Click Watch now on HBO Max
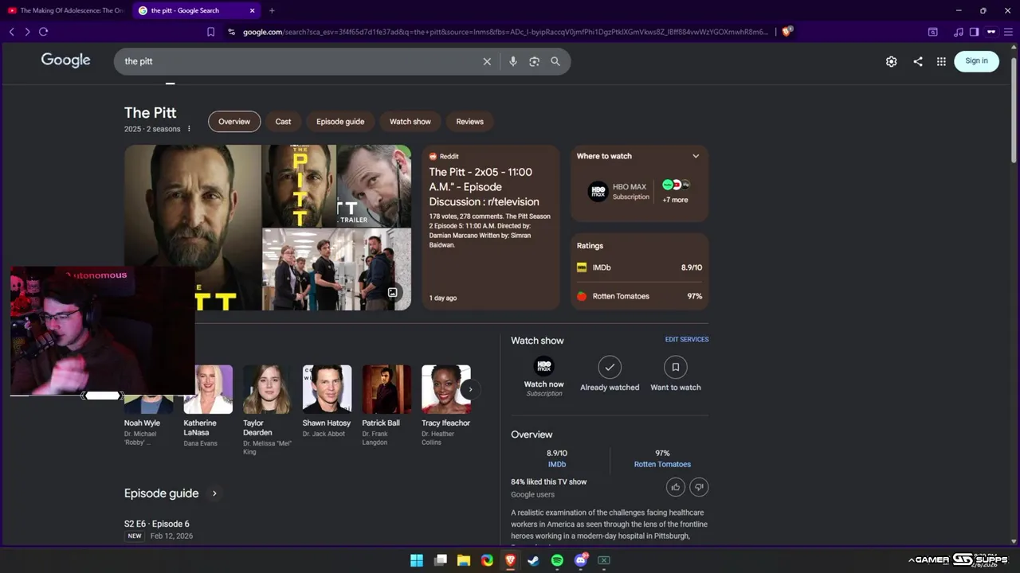The image size is (1020, 573). (x=543, y=377)
